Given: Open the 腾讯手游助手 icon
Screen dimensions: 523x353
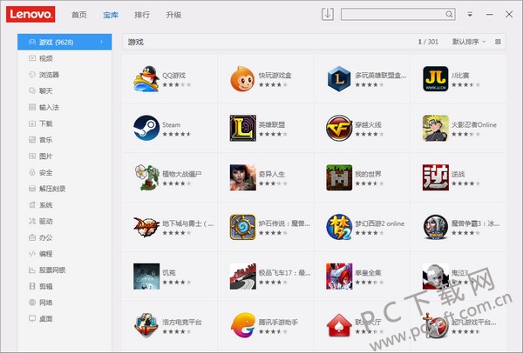Looking at the screenshot, I should click(x=243, y=325).
